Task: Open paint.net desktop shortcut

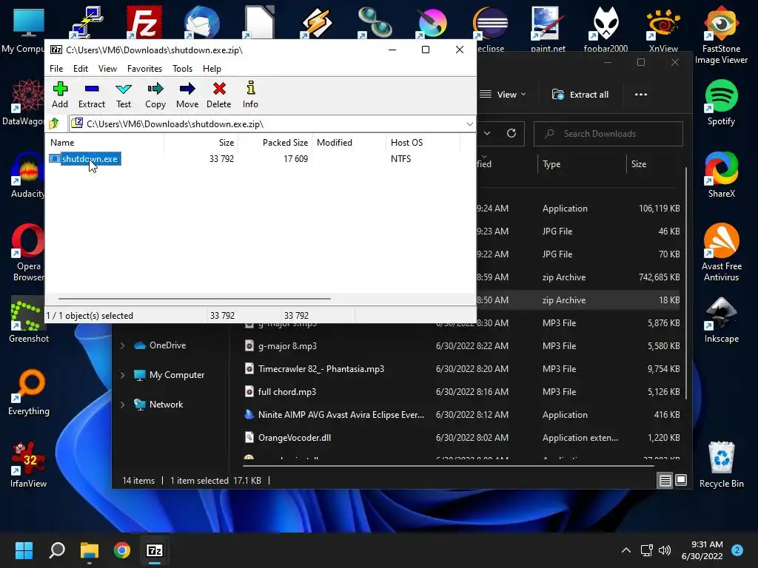Action: [548, 29]
